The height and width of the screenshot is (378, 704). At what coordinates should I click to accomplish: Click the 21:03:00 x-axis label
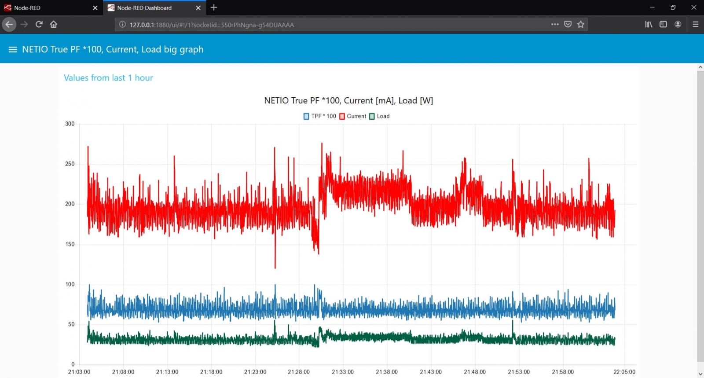79,372
